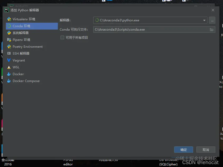
Task: Click the Pipenv folder icon
Action: tap(9, 40)
